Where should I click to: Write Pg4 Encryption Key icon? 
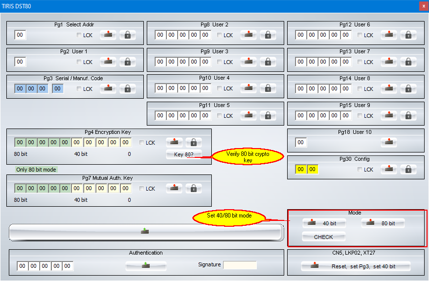pyautogui.click(x=174, y=142)
